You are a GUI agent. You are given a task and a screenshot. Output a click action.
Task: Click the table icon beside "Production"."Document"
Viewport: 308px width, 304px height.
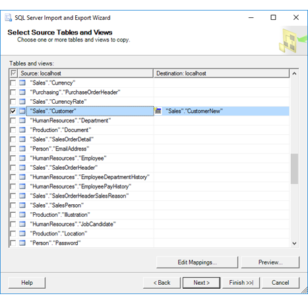click(22, 130)
